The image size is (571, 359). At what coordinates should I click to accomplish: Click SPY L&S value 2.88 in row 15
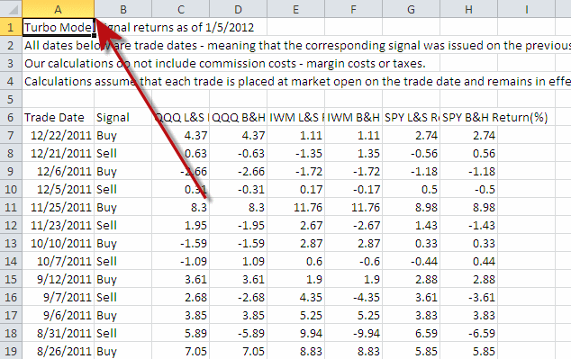[x=411, y=279]
